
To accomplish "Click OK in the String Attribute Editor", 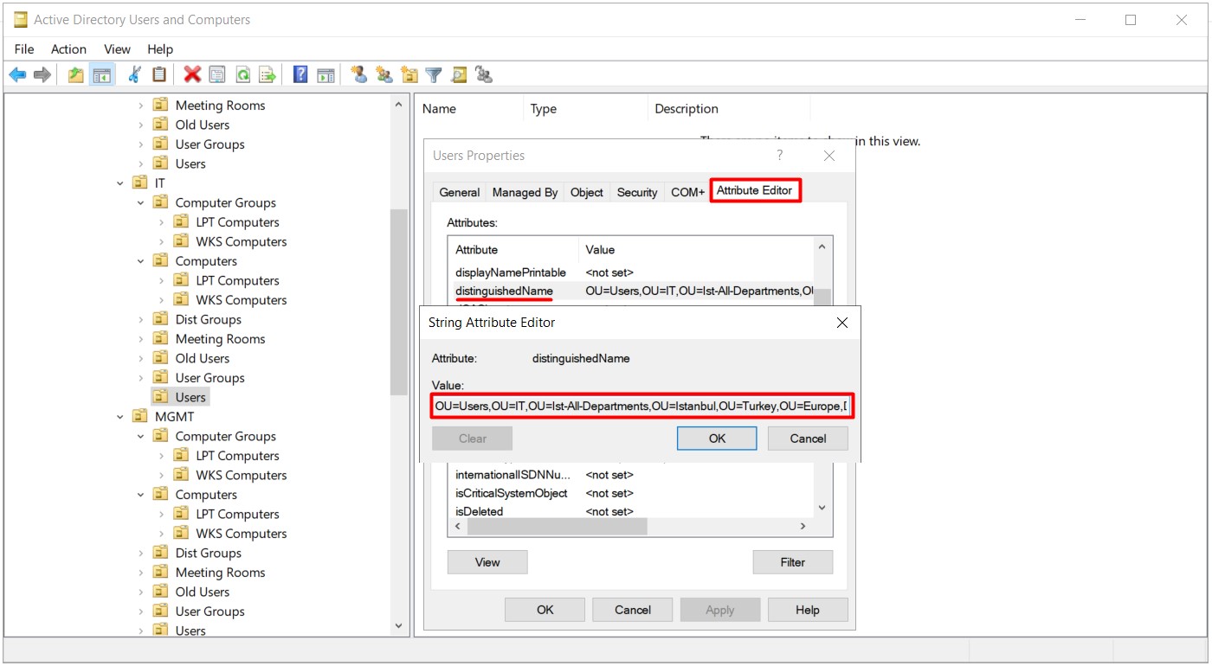I will [x=718, y=439].
